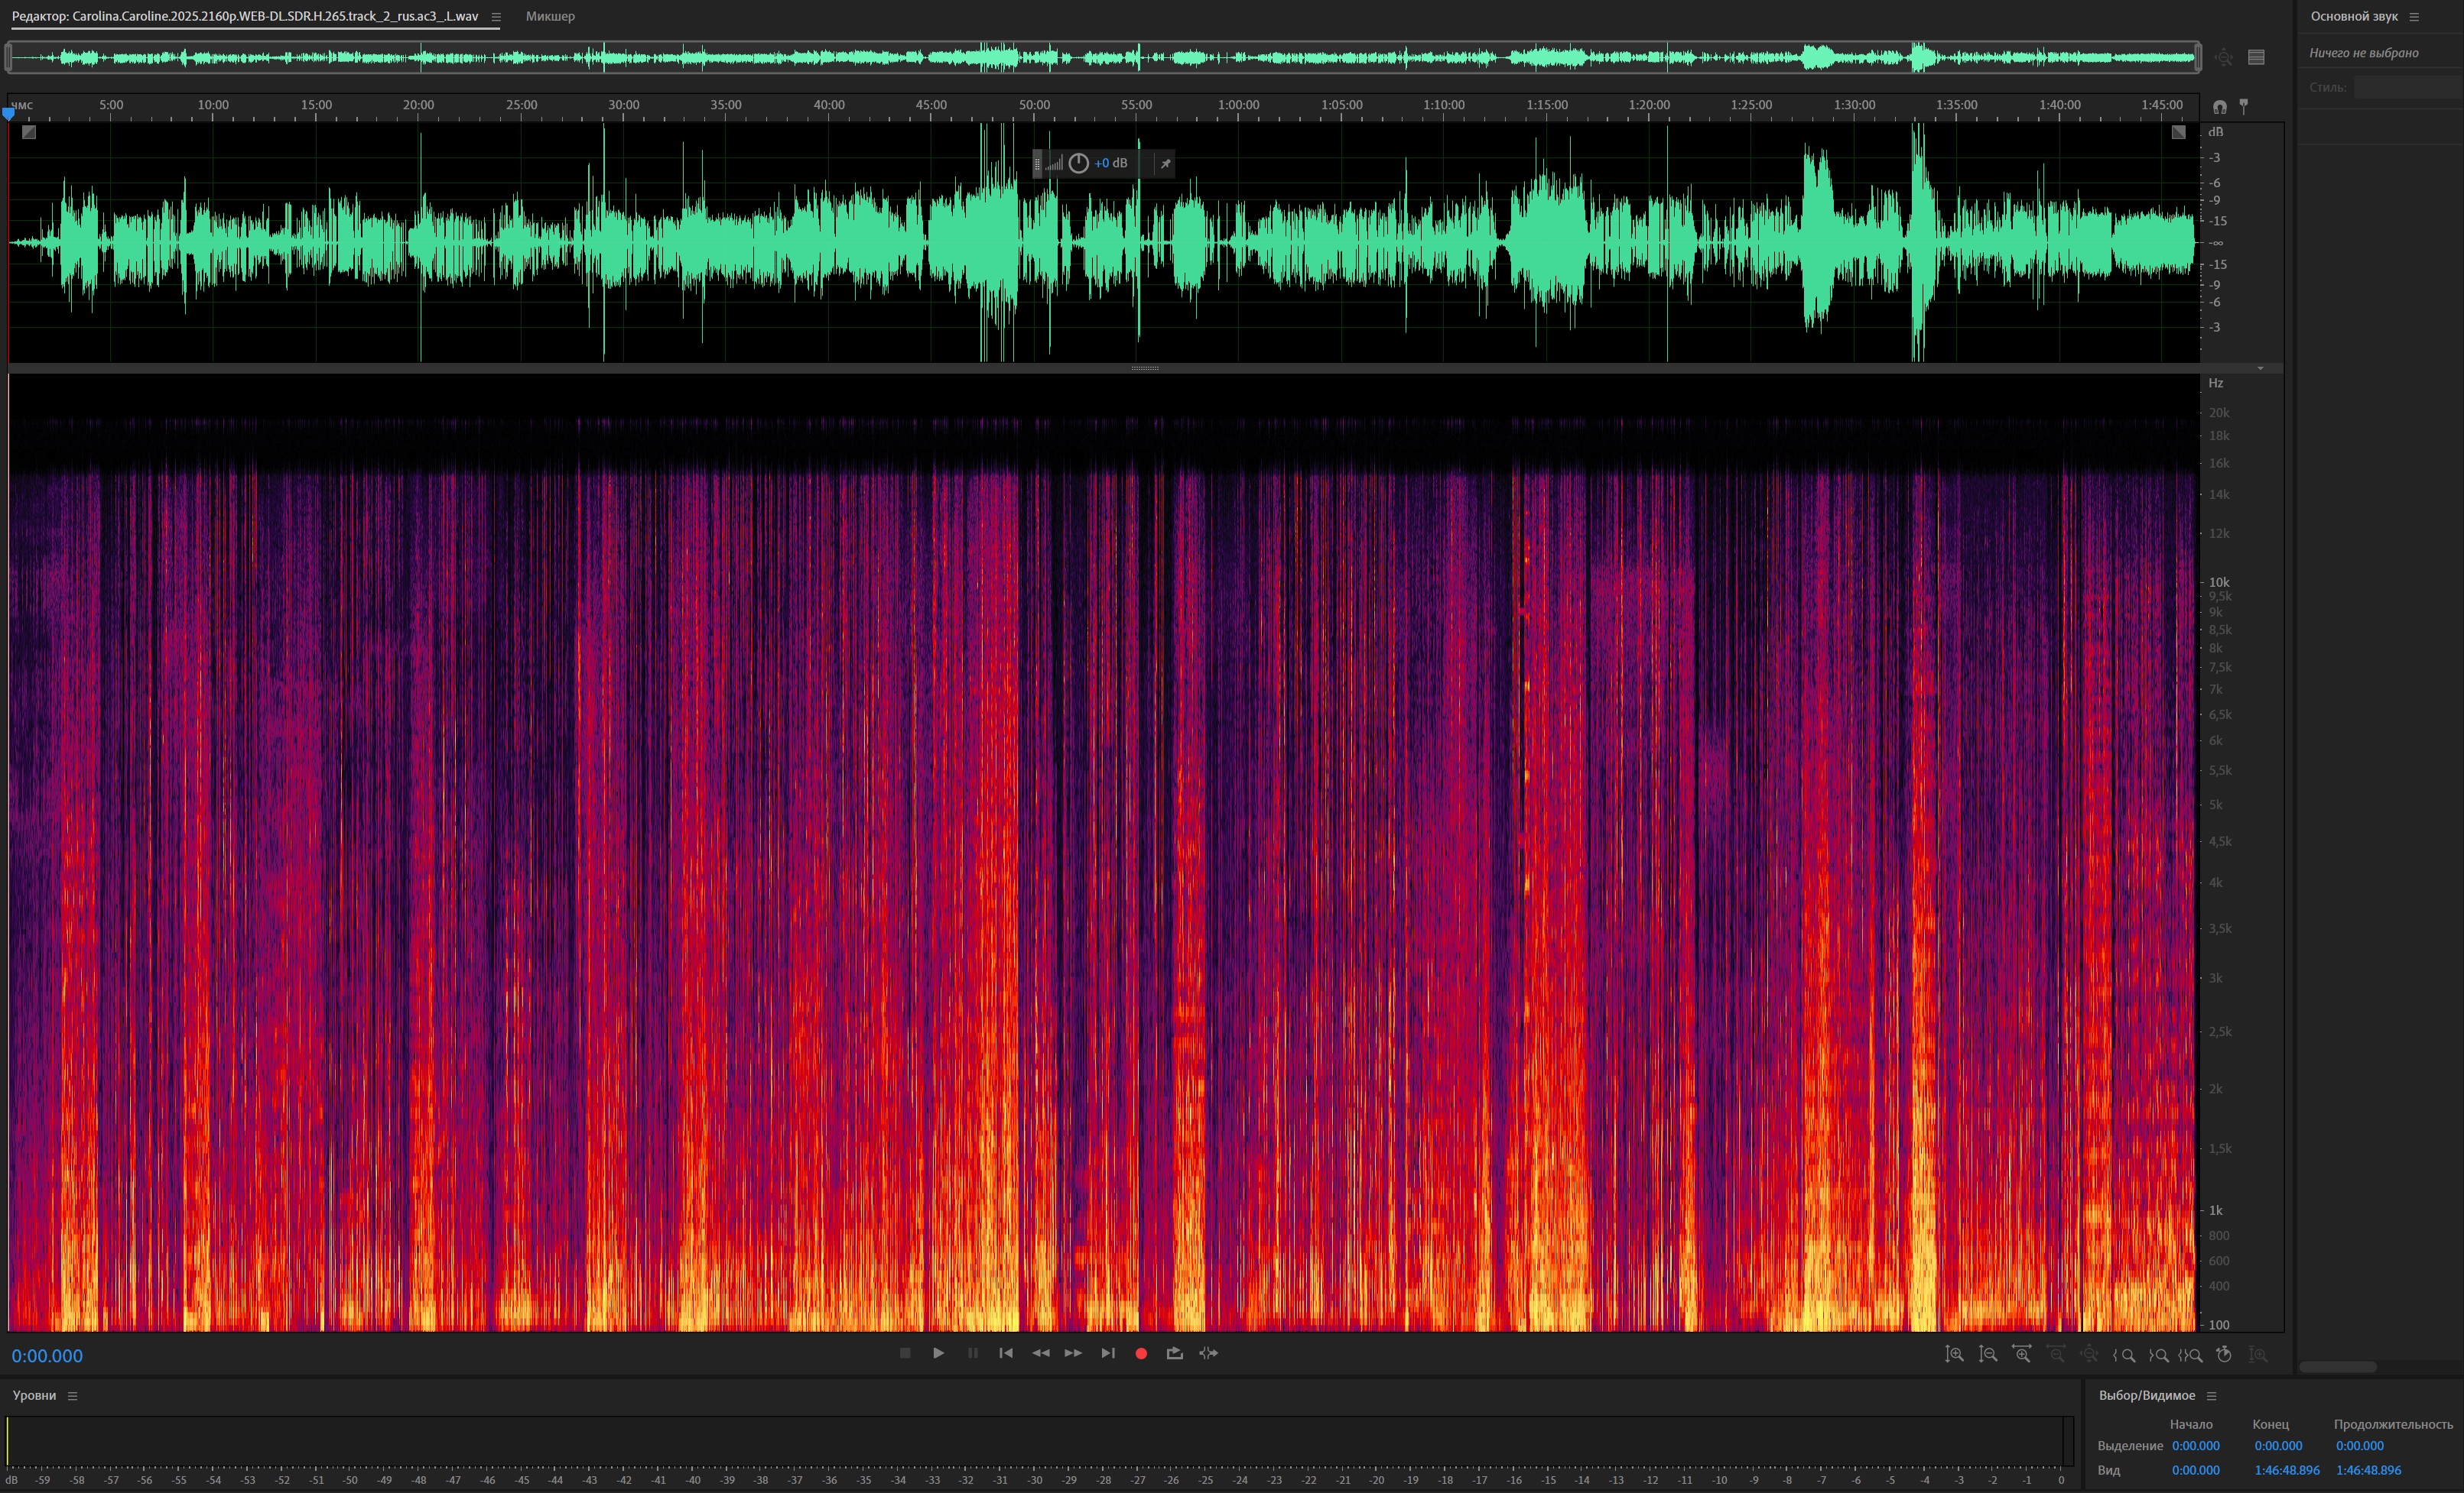Viewport: 2464px width, 1493px height.
Task: Click the waveform/spectral divider grip
Action: click(x=1145, y=368)
